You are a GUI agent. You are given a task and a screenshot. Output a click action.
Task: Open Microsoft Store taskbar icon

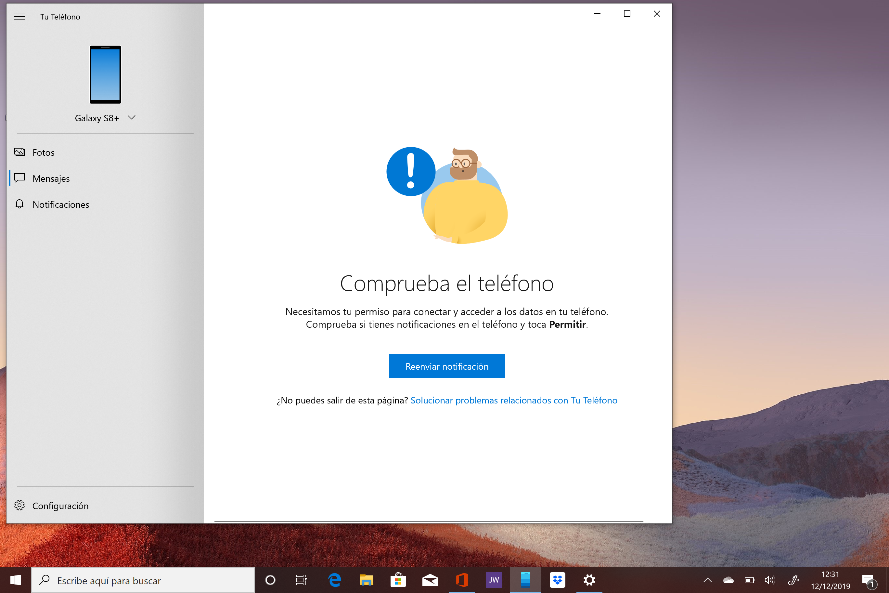[398, 580]
